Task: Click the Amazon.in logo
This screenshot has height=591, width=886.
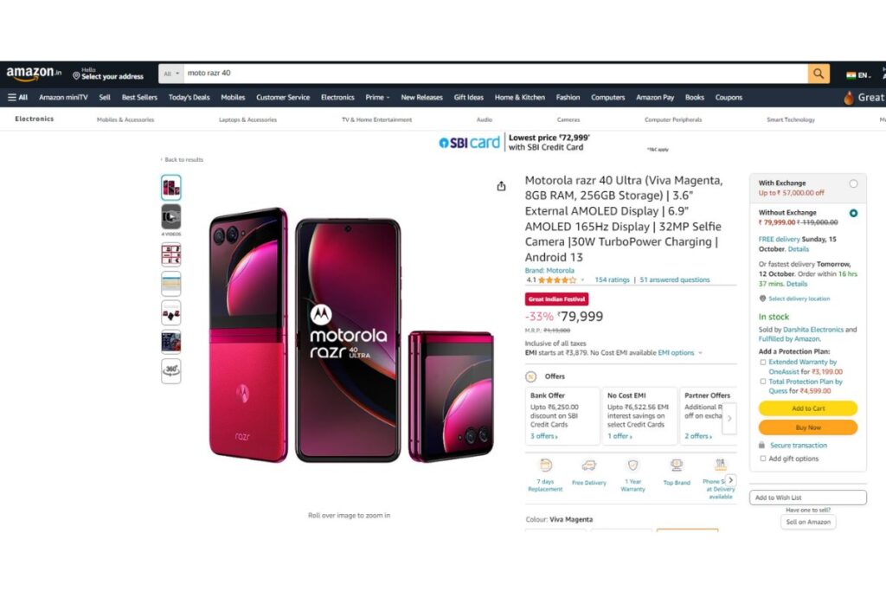Action: (x=34, y=74)
